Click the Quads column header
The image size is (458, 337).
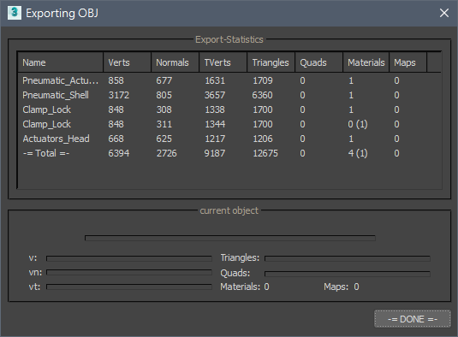(x=319, y=62)
